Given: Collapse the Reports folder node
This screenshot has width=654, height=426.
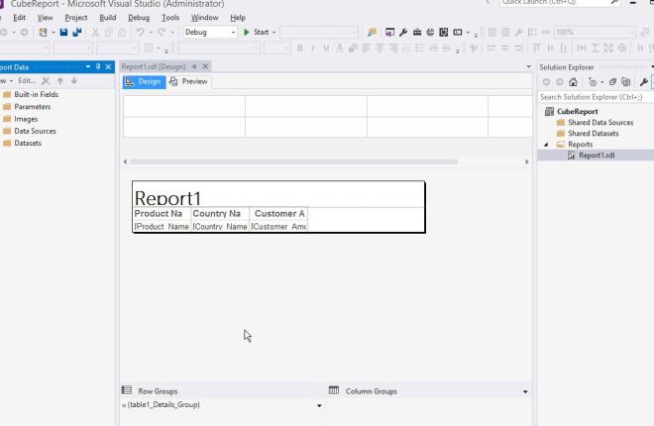Looking at the screenshot, I should (545, 145).
